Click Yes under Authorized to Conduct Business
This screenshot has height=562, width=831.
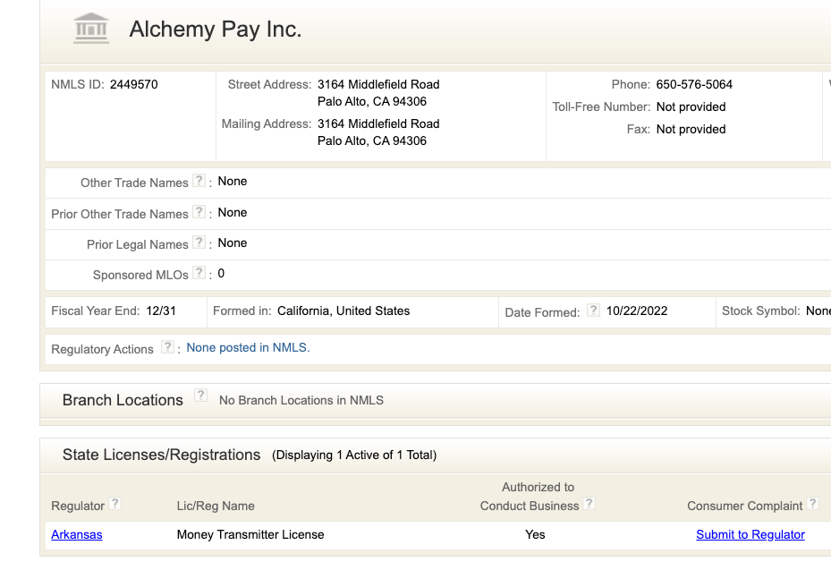[x=535, y=534]
